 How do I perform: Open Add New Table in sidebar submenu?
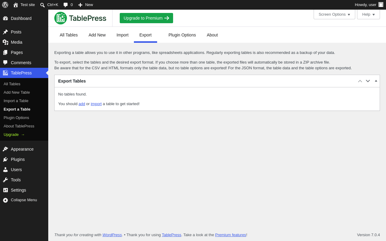point(24,92)
